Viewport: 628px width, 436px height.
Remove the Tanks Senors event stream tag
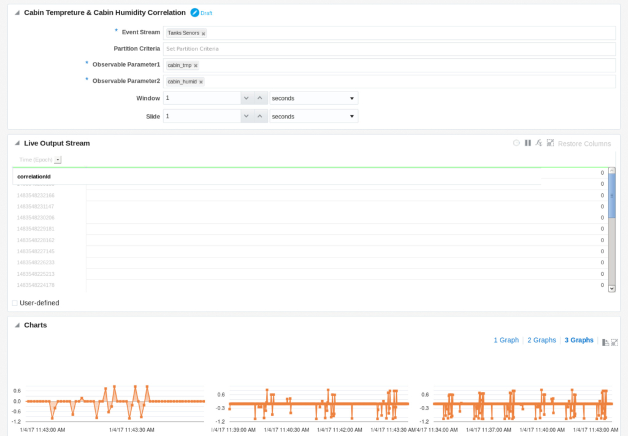[x=204, y=34]
